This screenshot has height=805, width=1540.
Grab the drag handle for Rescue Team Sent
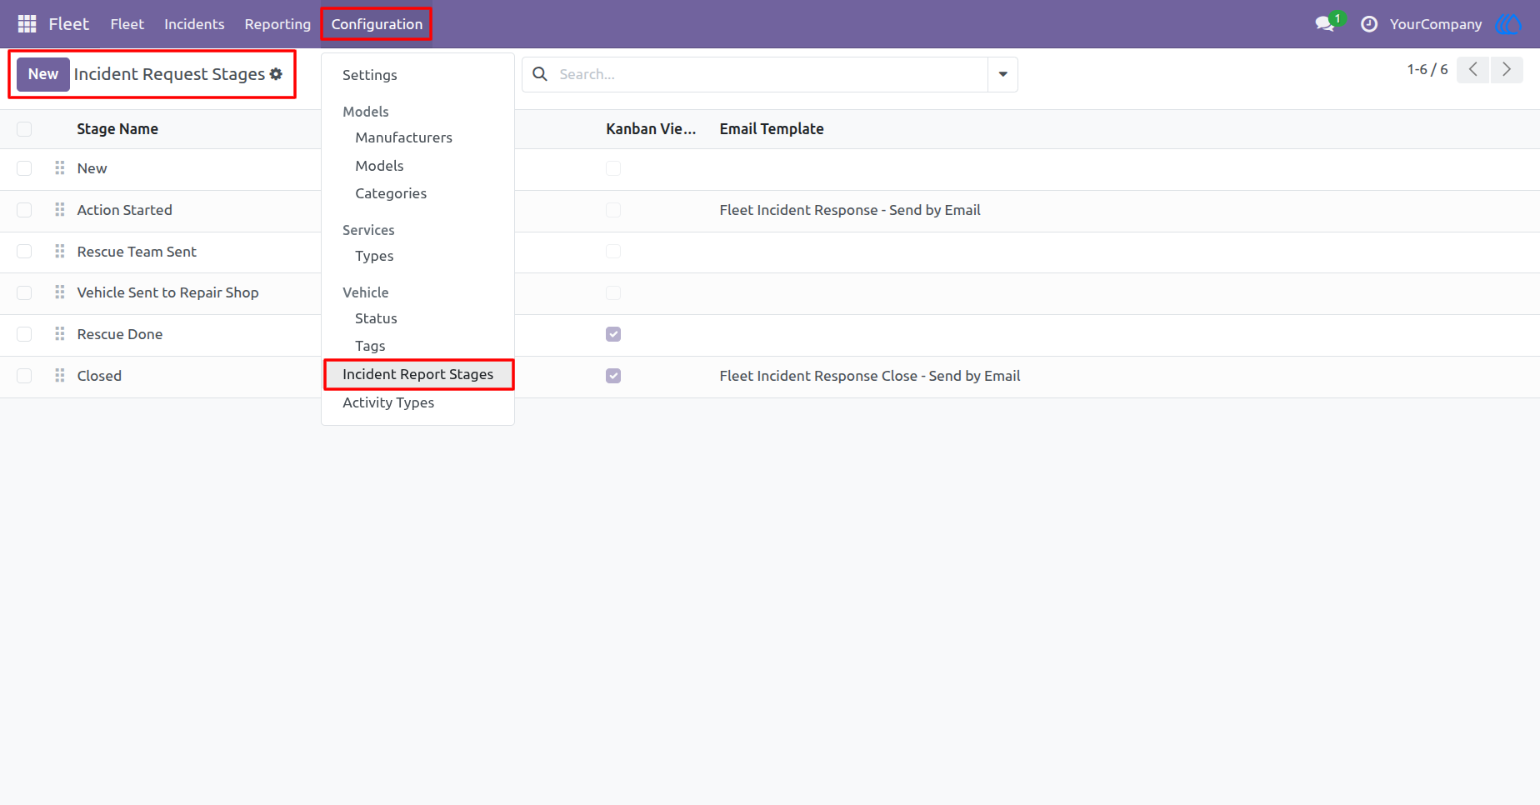tap(60, 252)
